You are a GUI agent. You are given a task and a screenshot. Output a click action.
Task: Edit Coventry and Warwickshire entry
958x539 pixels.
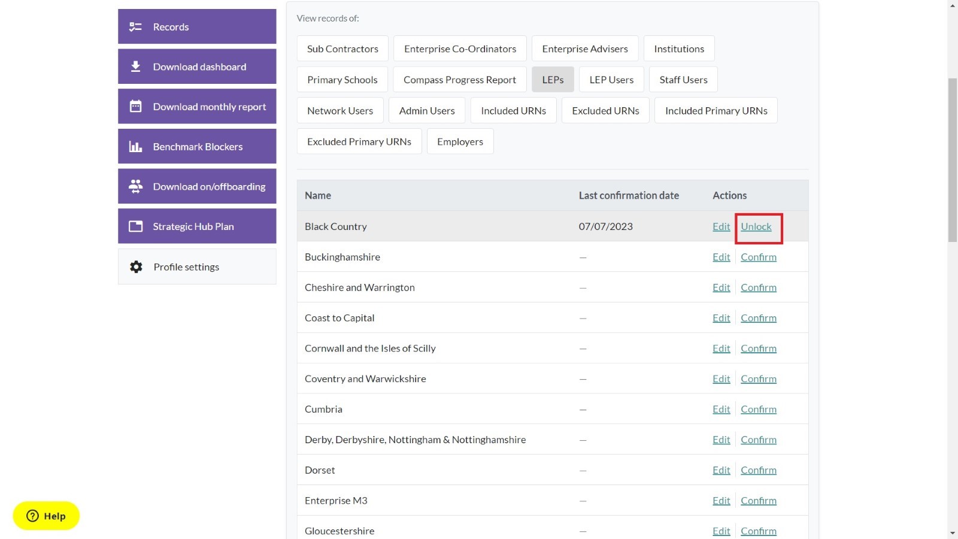coord(721,378)
